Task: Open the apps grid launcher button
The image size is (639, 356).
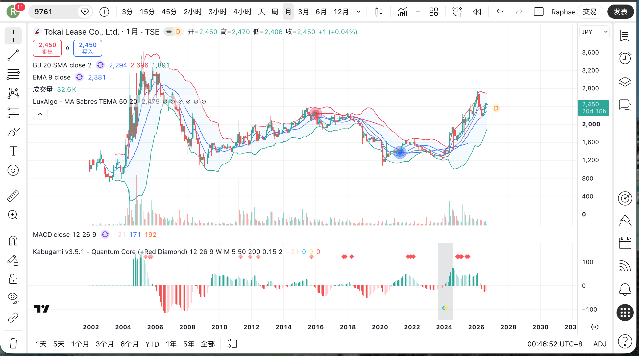Action: click(625, 313)
